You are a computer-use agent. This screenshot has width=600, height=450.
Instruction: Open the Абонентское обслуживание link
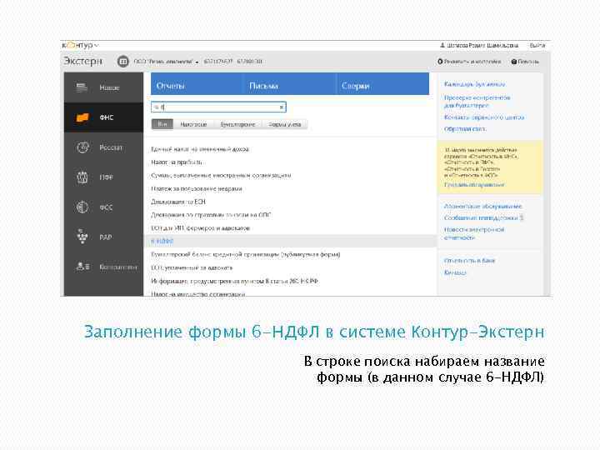[482, 207]
